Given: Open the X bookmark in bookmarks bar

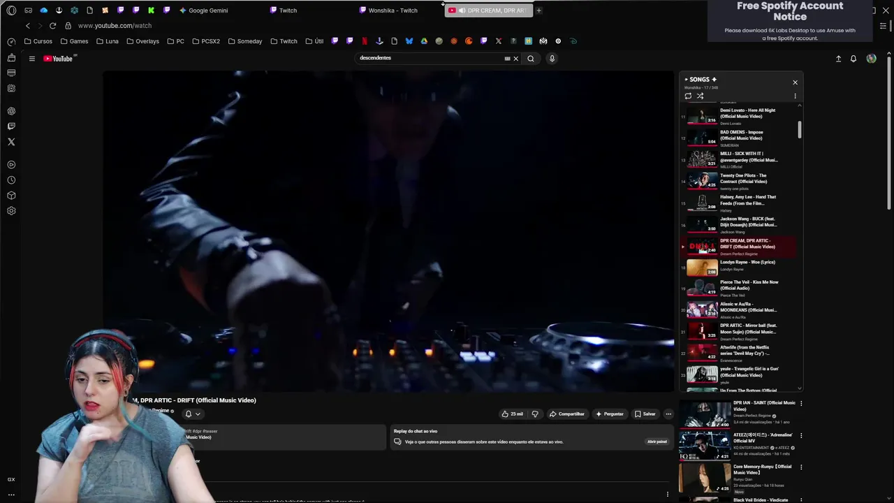Looking at the screenshot, I should pyautogui.click(x=499, y=41).
